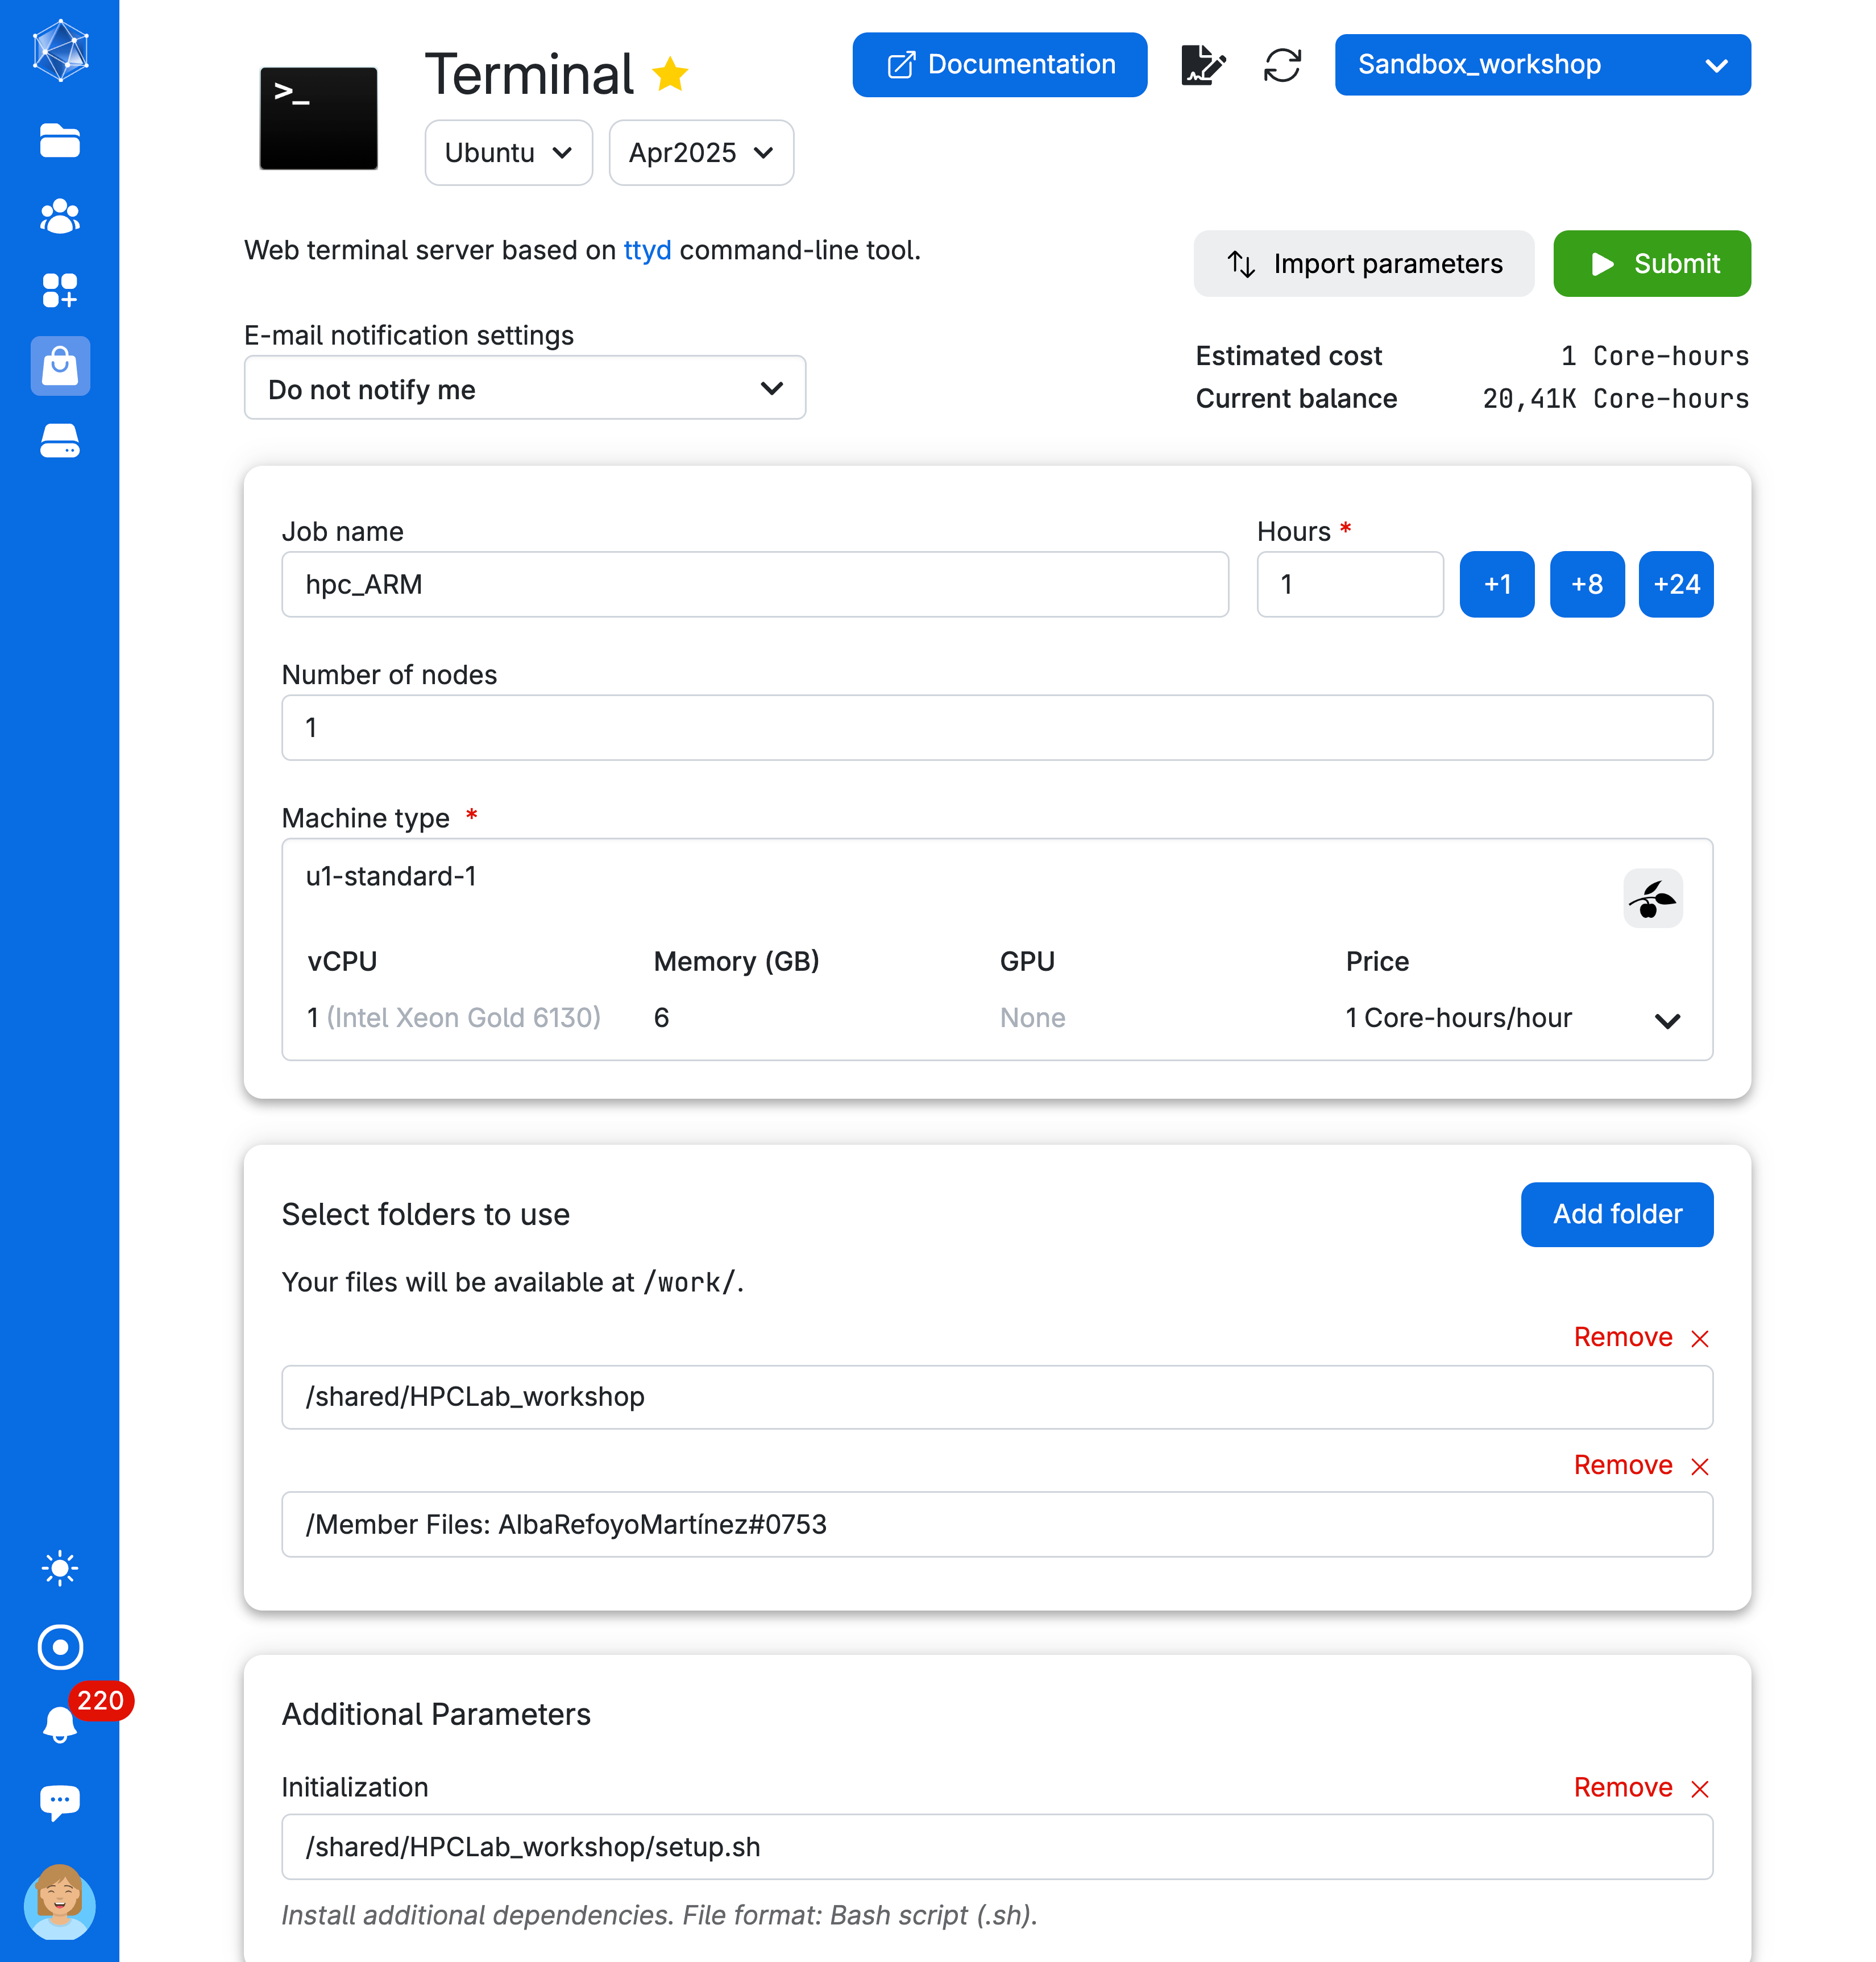This screenshot has width=1876, height=1962.
Task: Click the notifications bell with 220 badge
Action: (59, 1723)
